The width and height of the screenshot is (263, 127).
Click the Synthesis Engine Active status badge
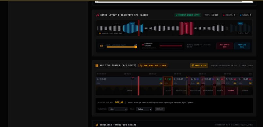[x=188, y=15]
